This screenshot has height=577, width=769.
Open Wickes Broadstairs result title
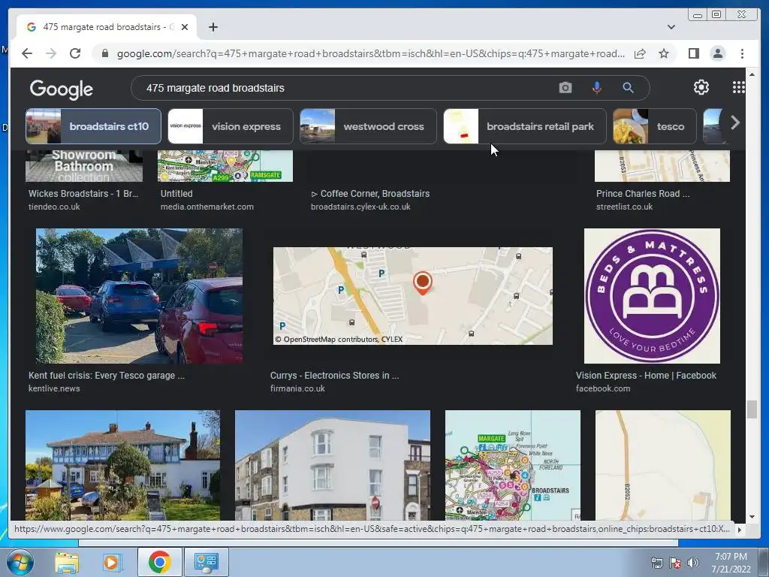click(x=83, y=193)
